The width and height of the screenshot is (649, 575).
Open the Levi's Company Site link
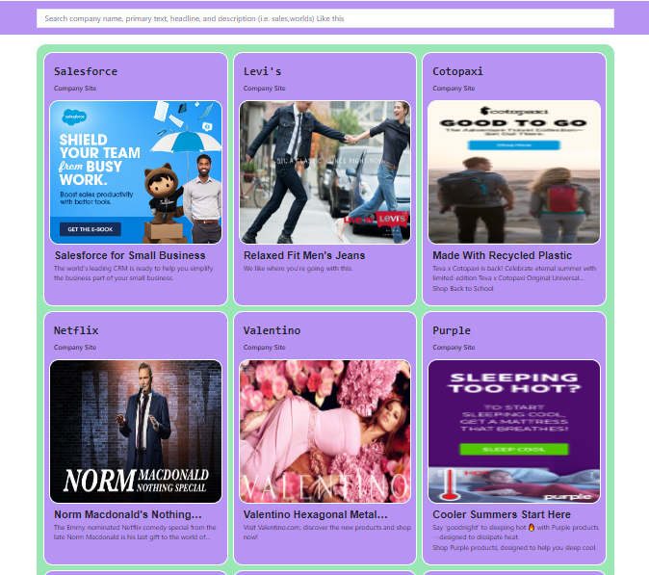point(264,89)
